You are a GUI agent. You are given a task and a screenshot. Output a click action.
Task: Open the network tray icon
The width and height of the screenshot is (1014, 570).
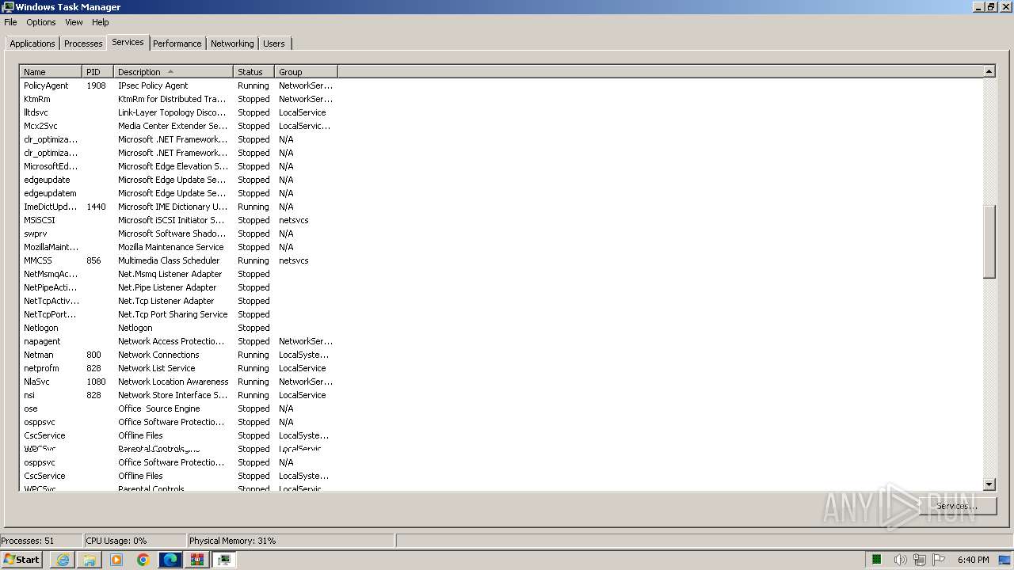coord(920,560)
